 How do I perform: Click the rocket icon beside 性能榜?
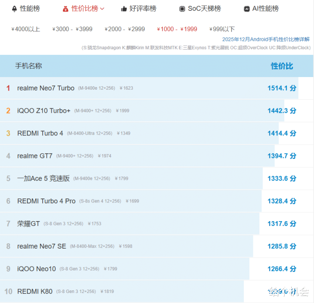tap(14, 9)
